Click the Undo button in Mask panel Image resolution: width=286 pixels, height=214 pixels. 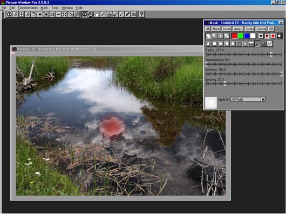tap(249, 29)
